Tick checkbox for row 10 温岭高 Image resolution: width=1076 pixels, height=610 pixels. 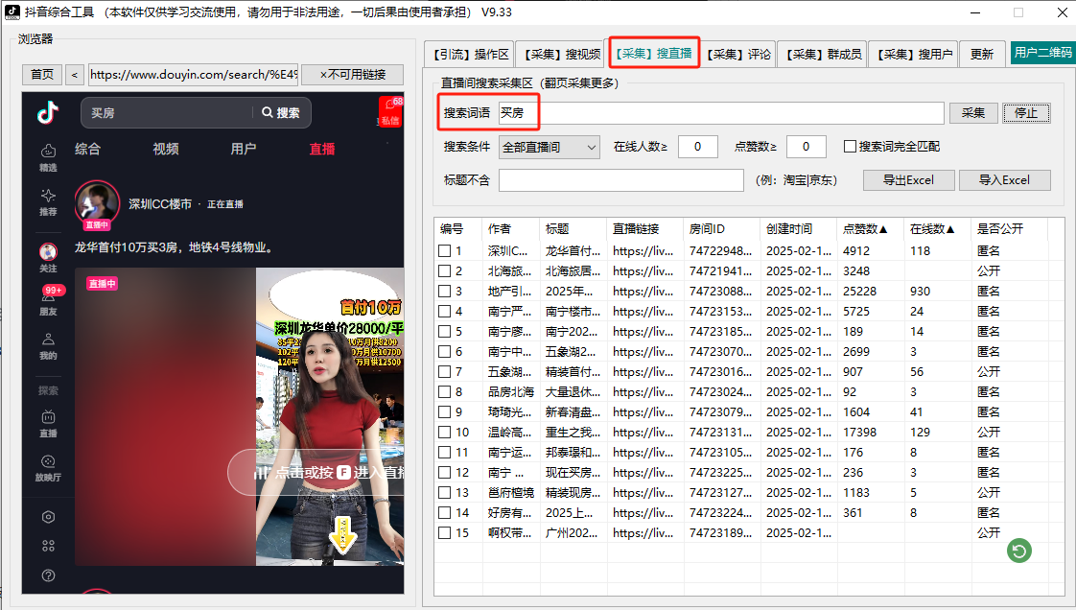pos(444,433)
